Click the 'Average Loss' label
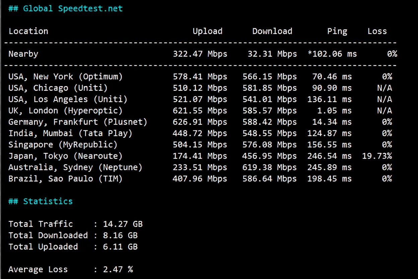 tap(38, 270)
